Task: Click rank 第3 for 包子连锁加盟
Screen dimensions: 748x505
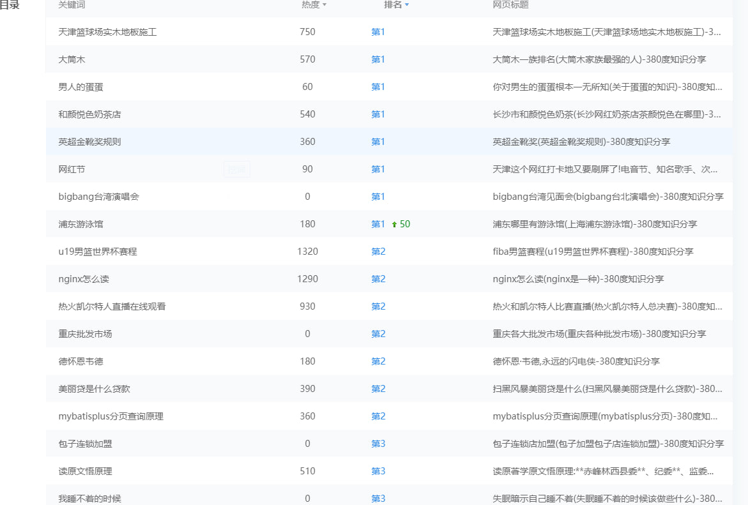Action: point(378,444)
